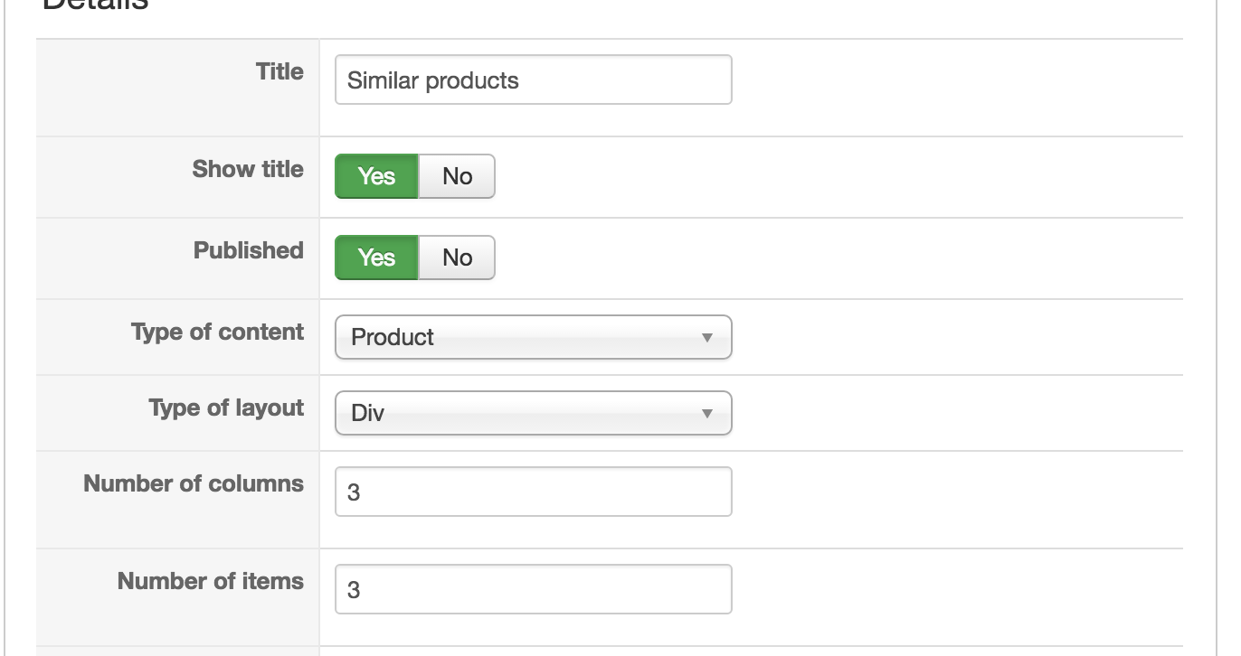1241x656 pixels.
Task: Click the Type of content label
Action: click(x=217, y=332)
